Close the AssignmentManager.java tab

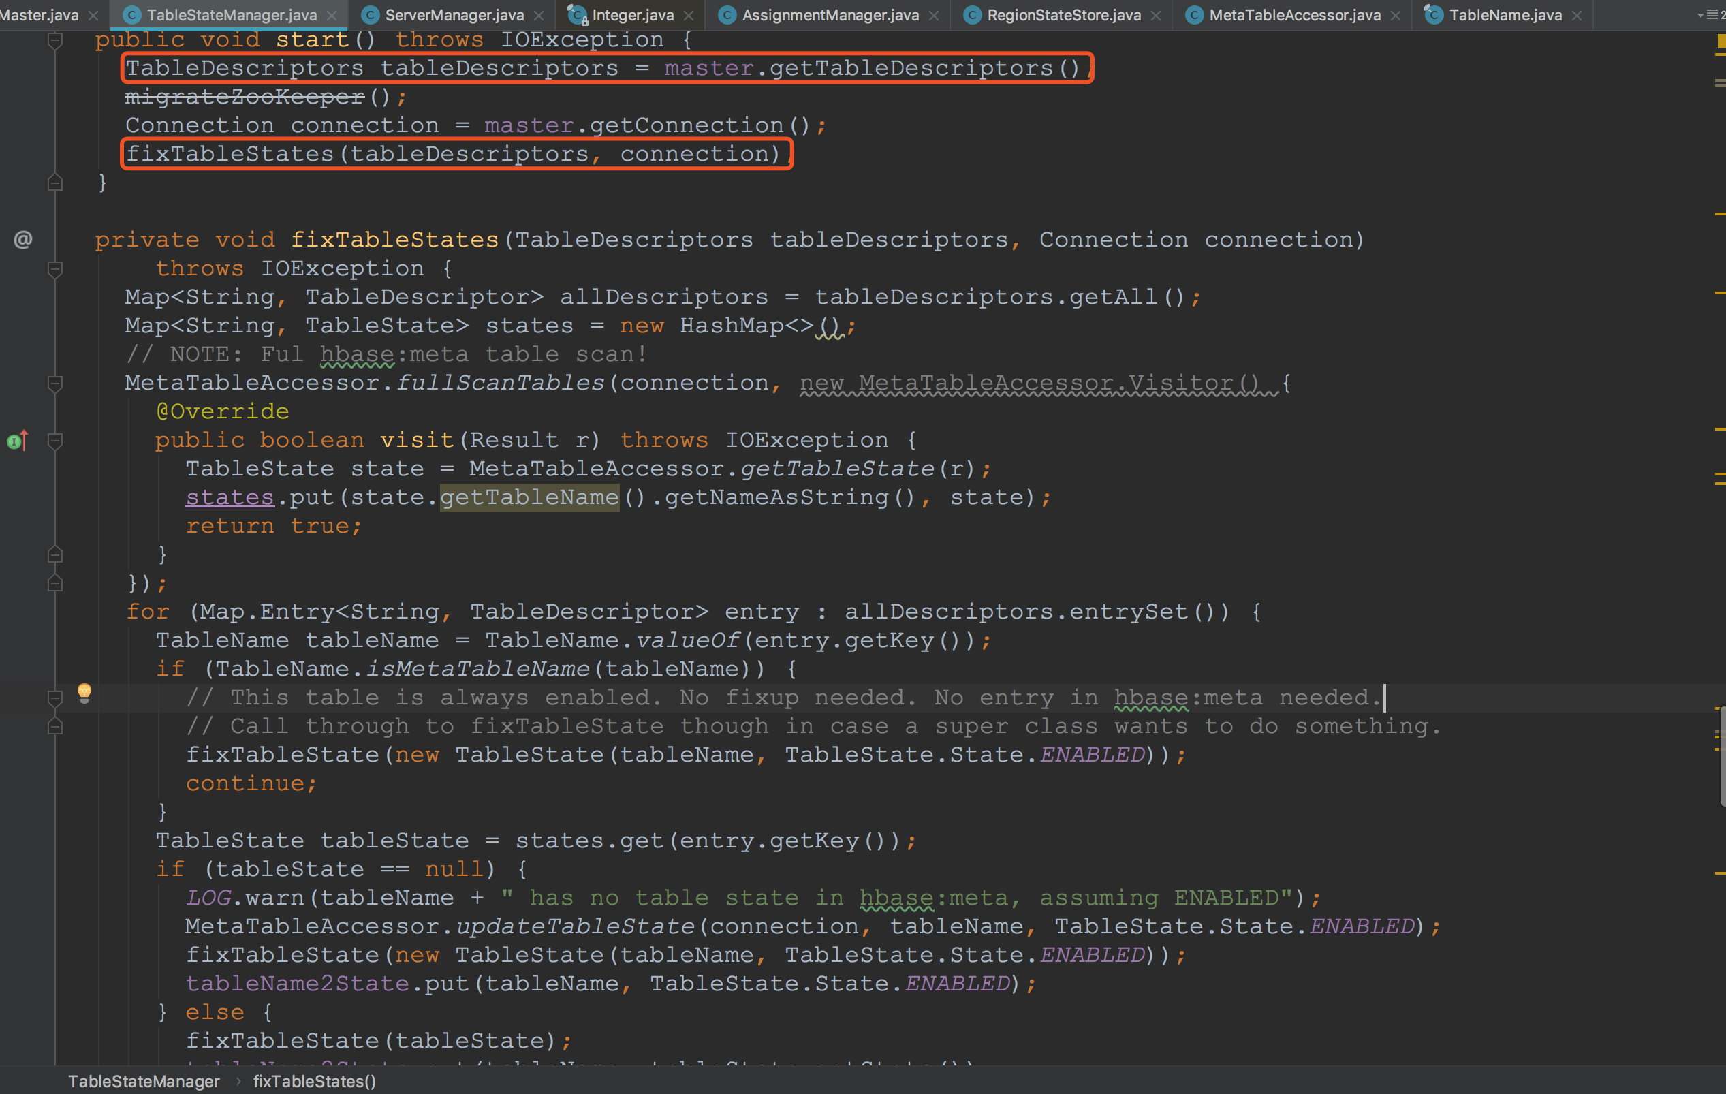[934, 16]
